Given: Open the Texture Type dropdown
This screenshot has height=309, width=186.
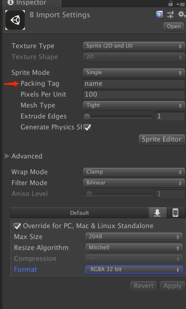Looking at the screenshot, I should (x=134, y=46).
